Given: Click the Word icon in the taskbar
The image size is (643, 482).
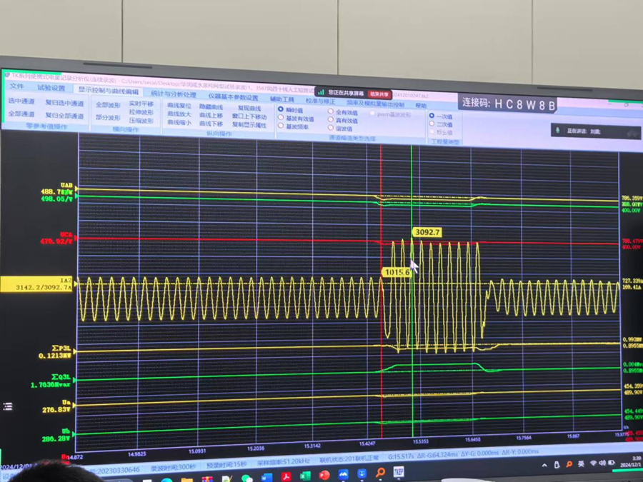Looking at the screenshot, I should click(267, 476).
